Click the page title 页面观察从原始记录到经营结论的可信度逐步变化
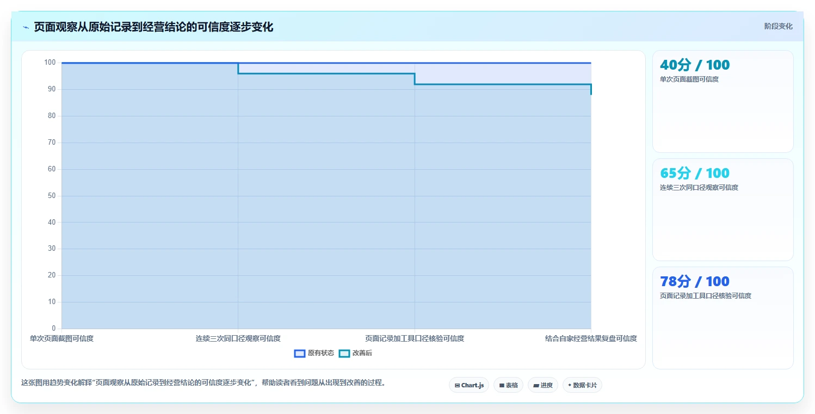 tap(153, 27)
